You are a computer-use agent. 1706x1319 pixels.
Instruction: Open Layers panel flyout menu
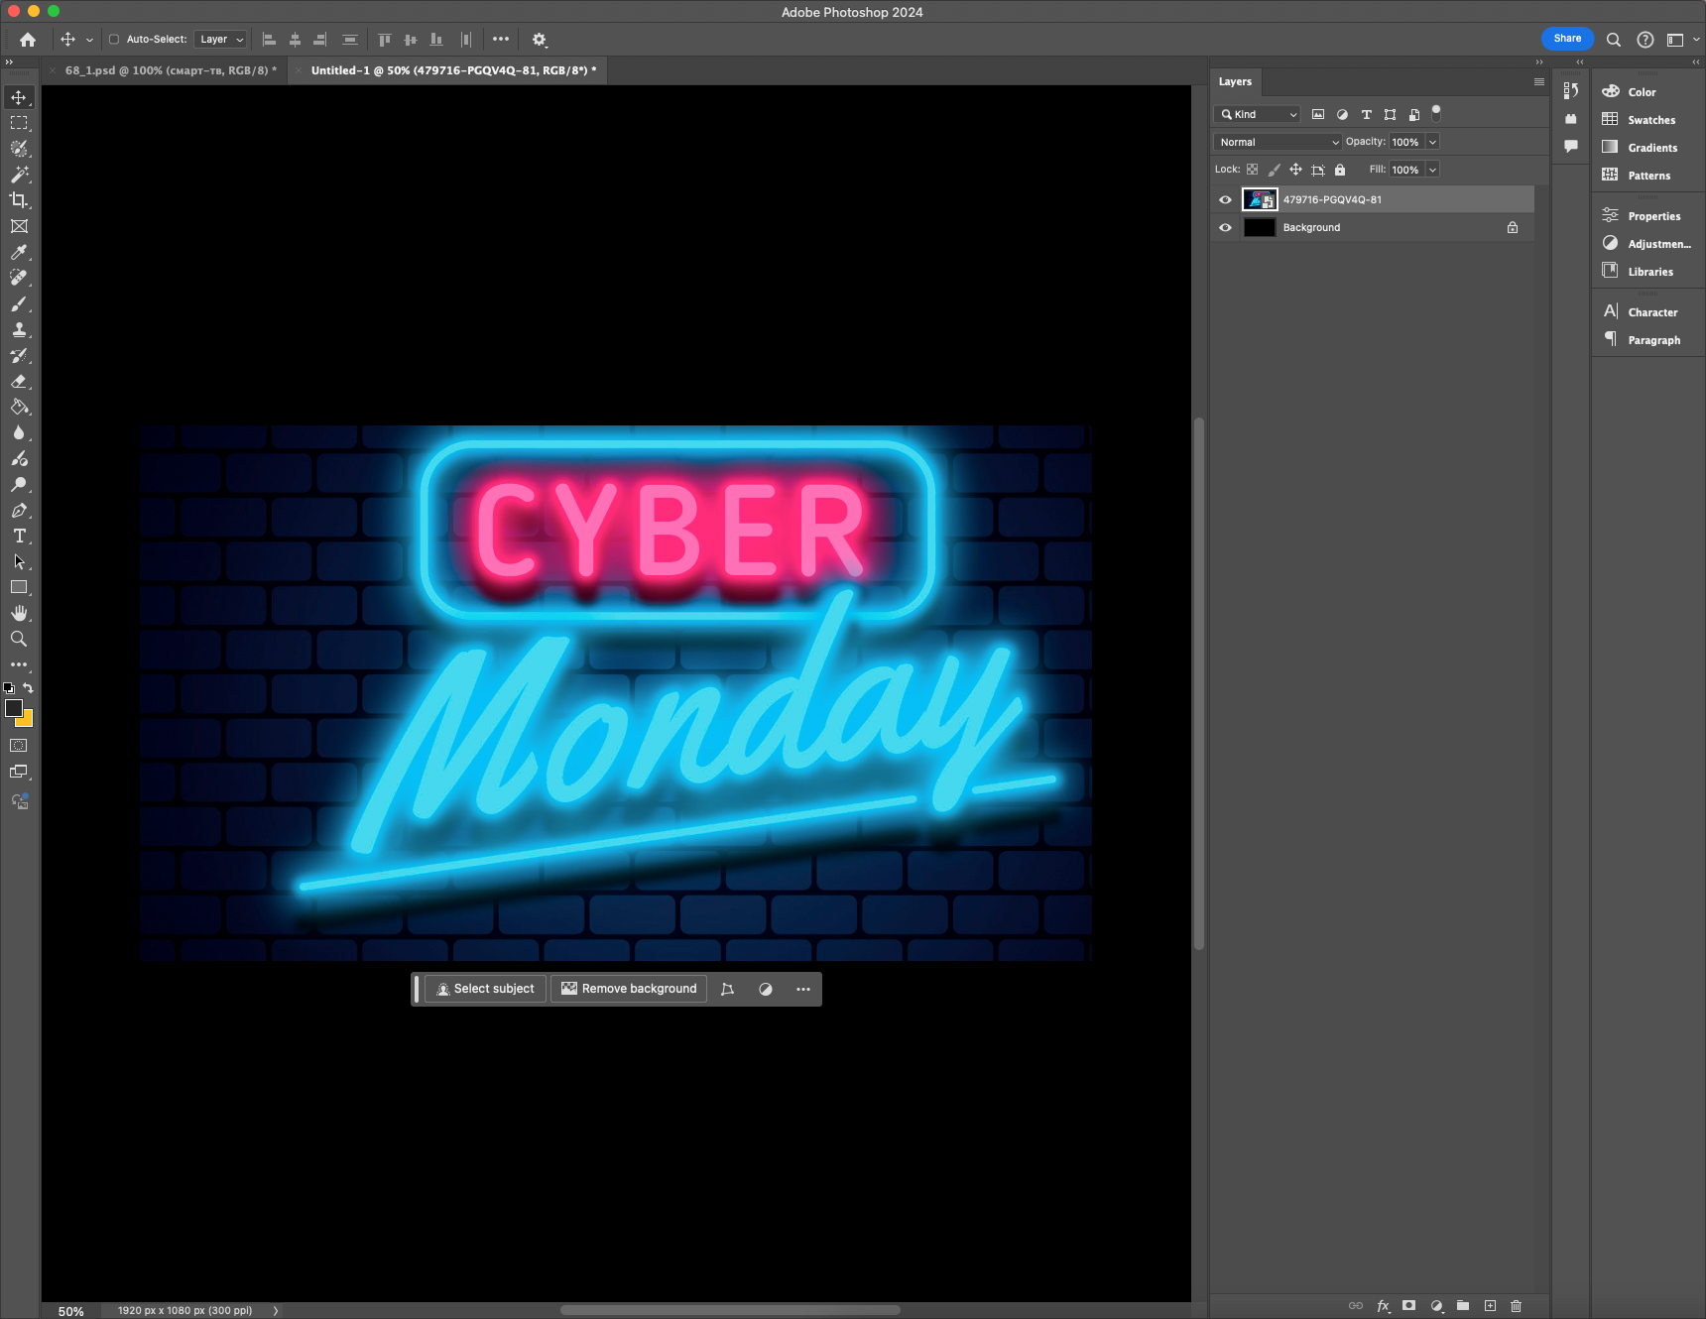coord(1538,81)
